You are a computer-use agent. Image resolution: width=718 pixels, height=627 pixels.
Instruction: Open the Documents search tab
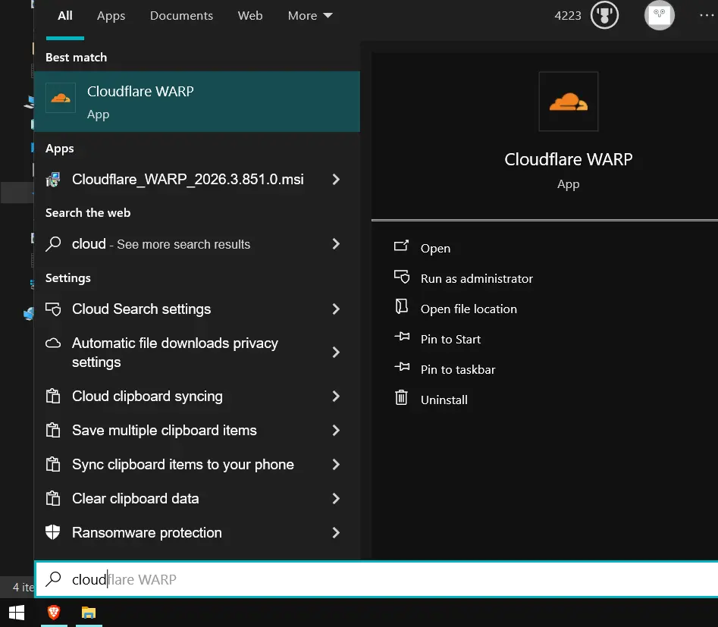click(x=181, y=16)
